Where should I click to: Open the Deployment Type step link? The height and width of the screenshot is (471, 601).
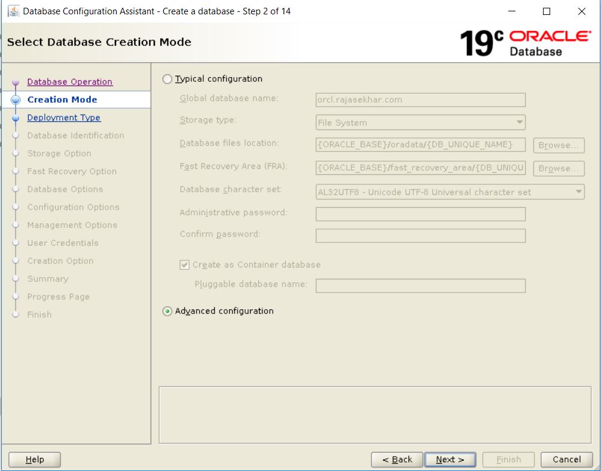[63, 118]
